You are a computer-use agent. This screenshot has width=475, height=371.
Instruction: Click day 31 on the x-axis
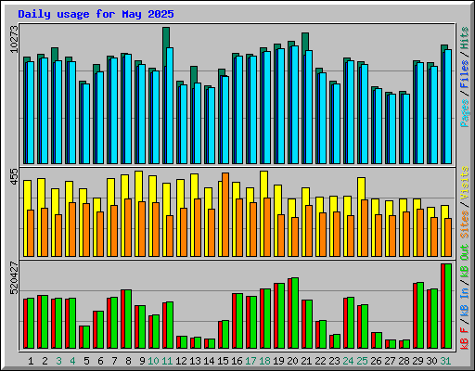tap(445, 361)
